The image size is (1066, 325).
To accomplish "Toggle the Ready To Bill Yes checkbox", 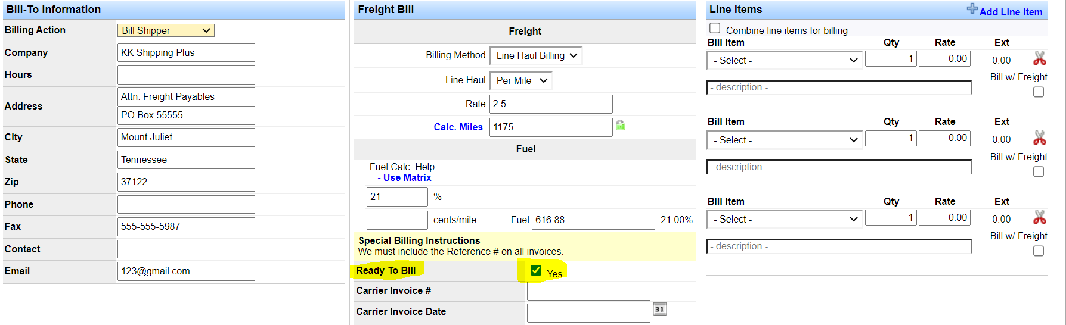I will point(536,270).
